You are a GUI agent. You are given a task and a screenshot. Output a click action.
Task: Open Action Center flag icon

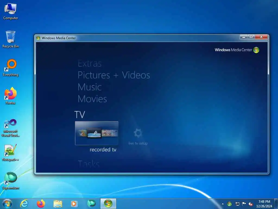click(x=244, y=204)
